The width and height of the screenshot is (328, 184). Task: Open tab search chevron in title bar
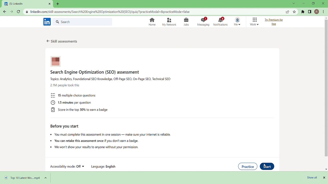[294, 3]
